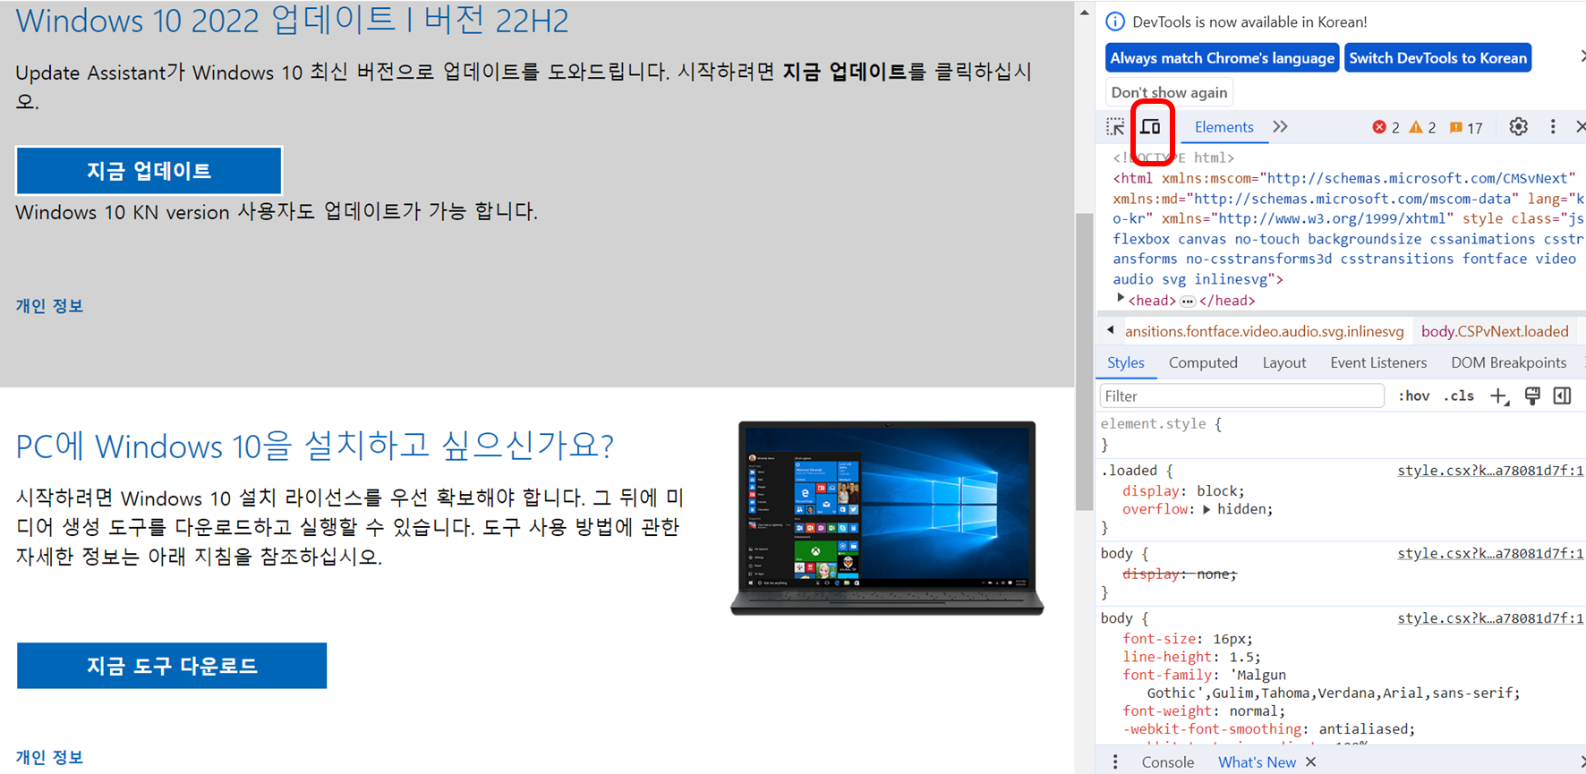This screenshot has width=1586, height=774.
Task: Switch to the DOM Breakpoints tab
Action: 1508,362
